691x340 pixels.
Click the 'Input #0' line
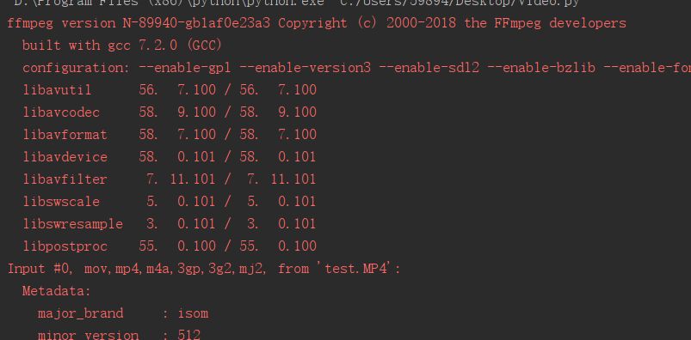click(x=204, y=268)
